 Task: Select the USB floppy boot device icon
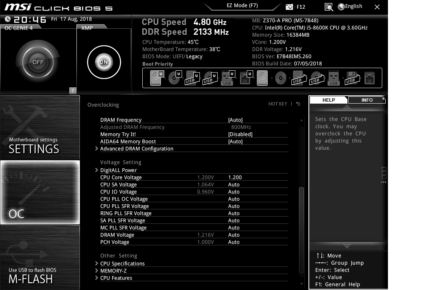352,78
